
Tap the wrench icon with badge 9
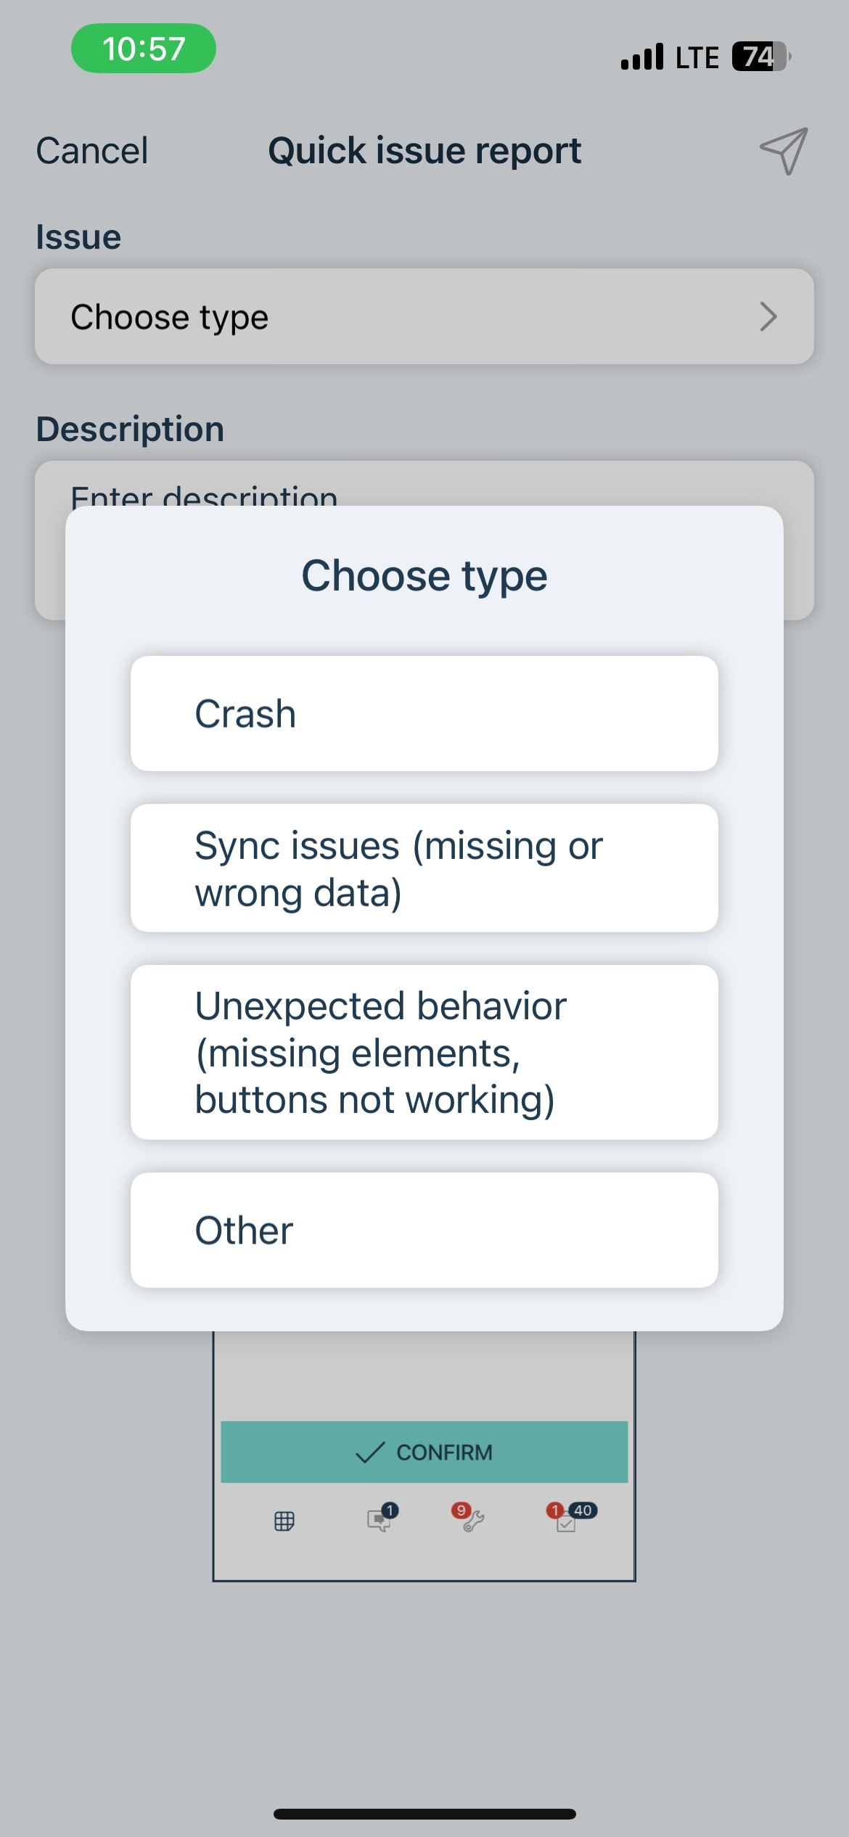click(472, 1519)
